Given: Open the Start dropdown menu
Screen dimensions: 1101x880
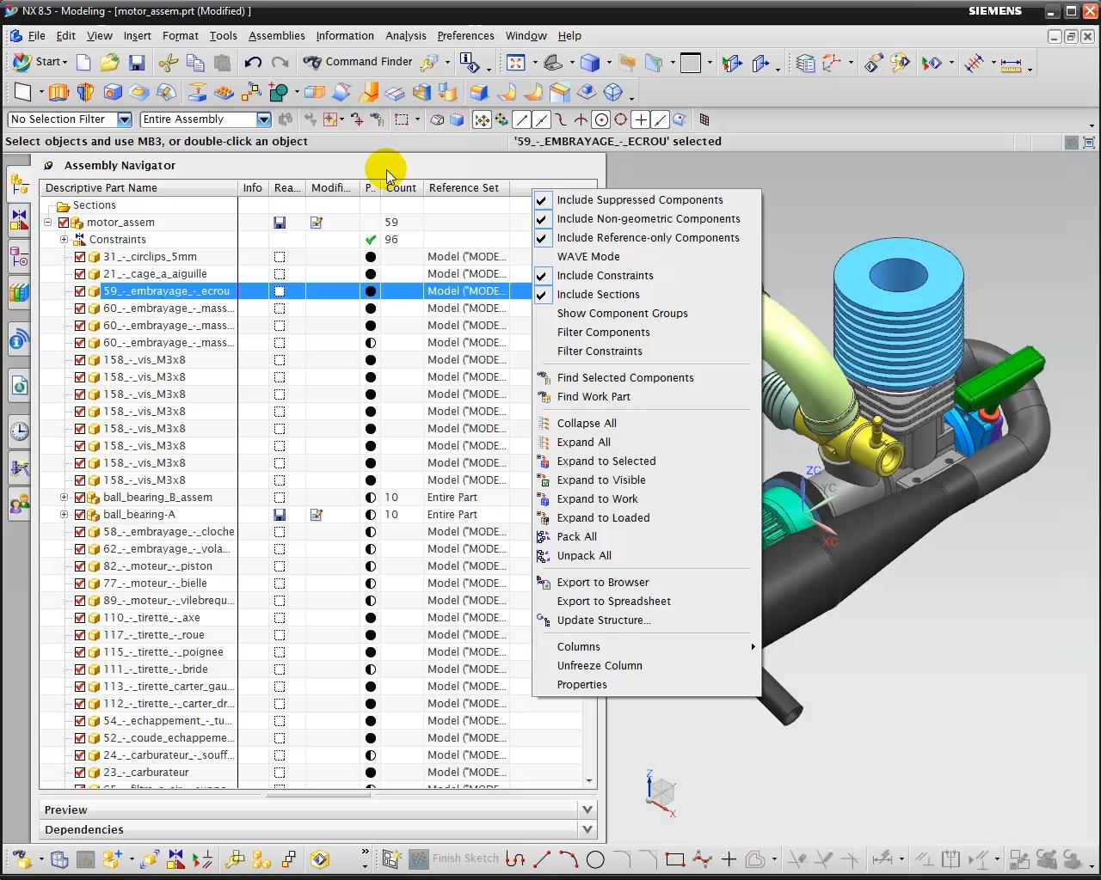Looking at the screenshot, I should pyautogui.click(x=40, y=62).
